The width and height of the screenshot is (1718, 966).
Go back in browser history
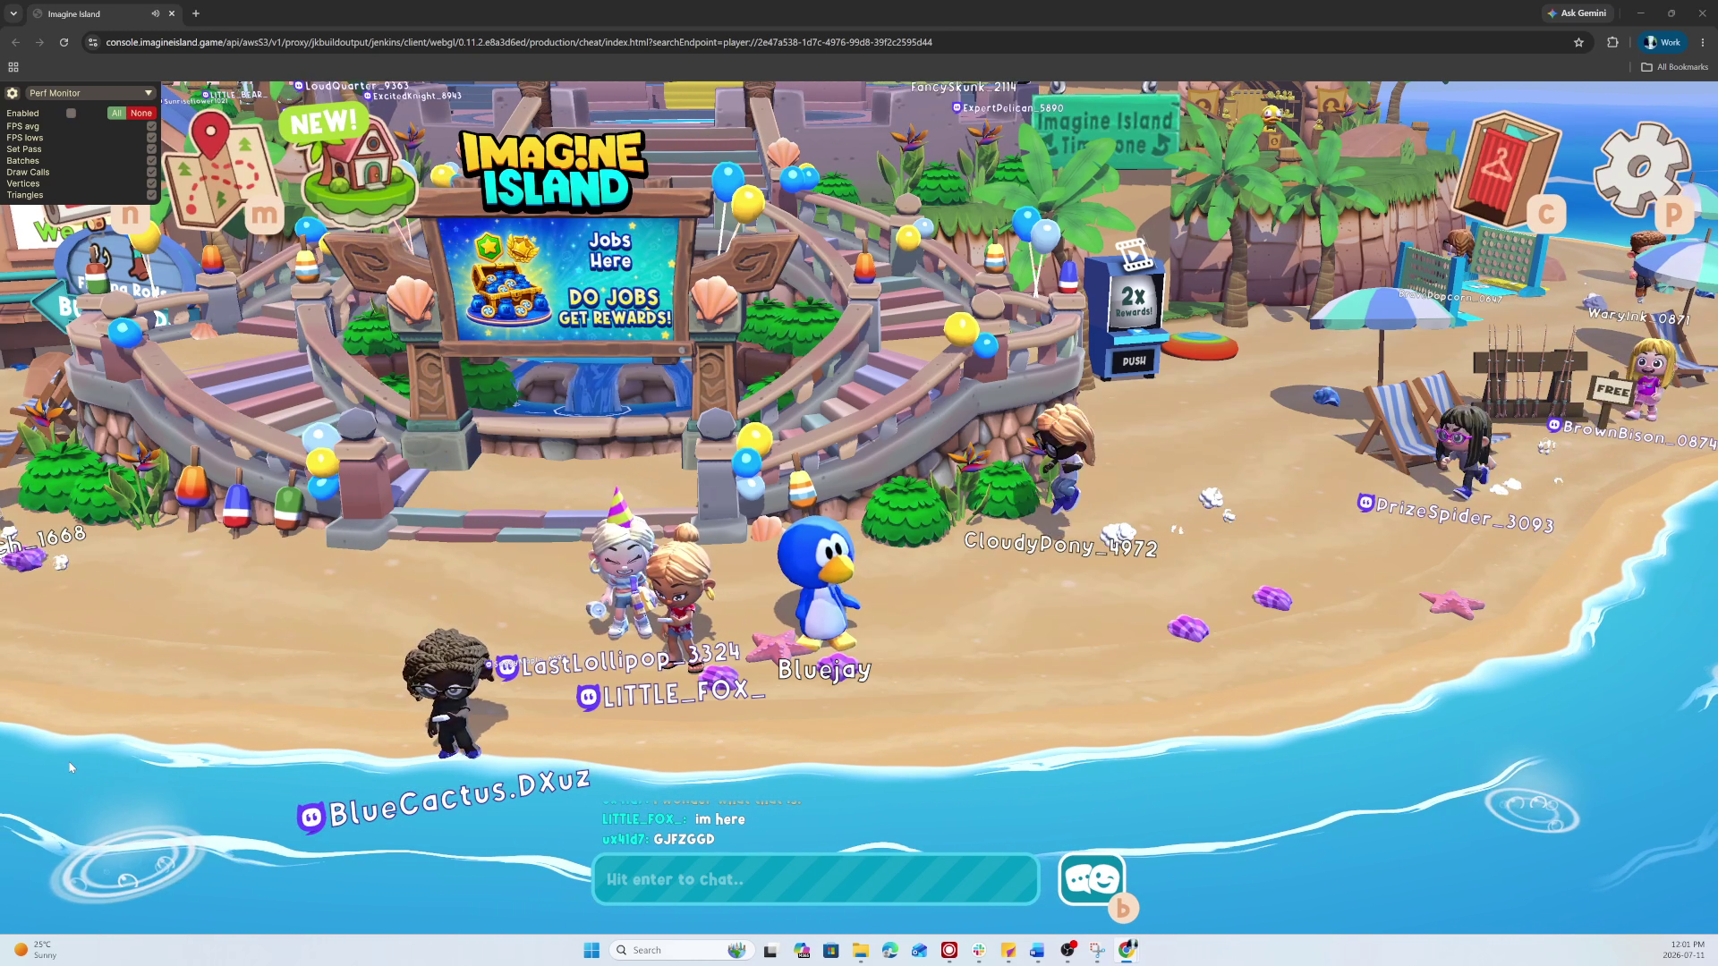pyautogui.click(x=15, y=42)
